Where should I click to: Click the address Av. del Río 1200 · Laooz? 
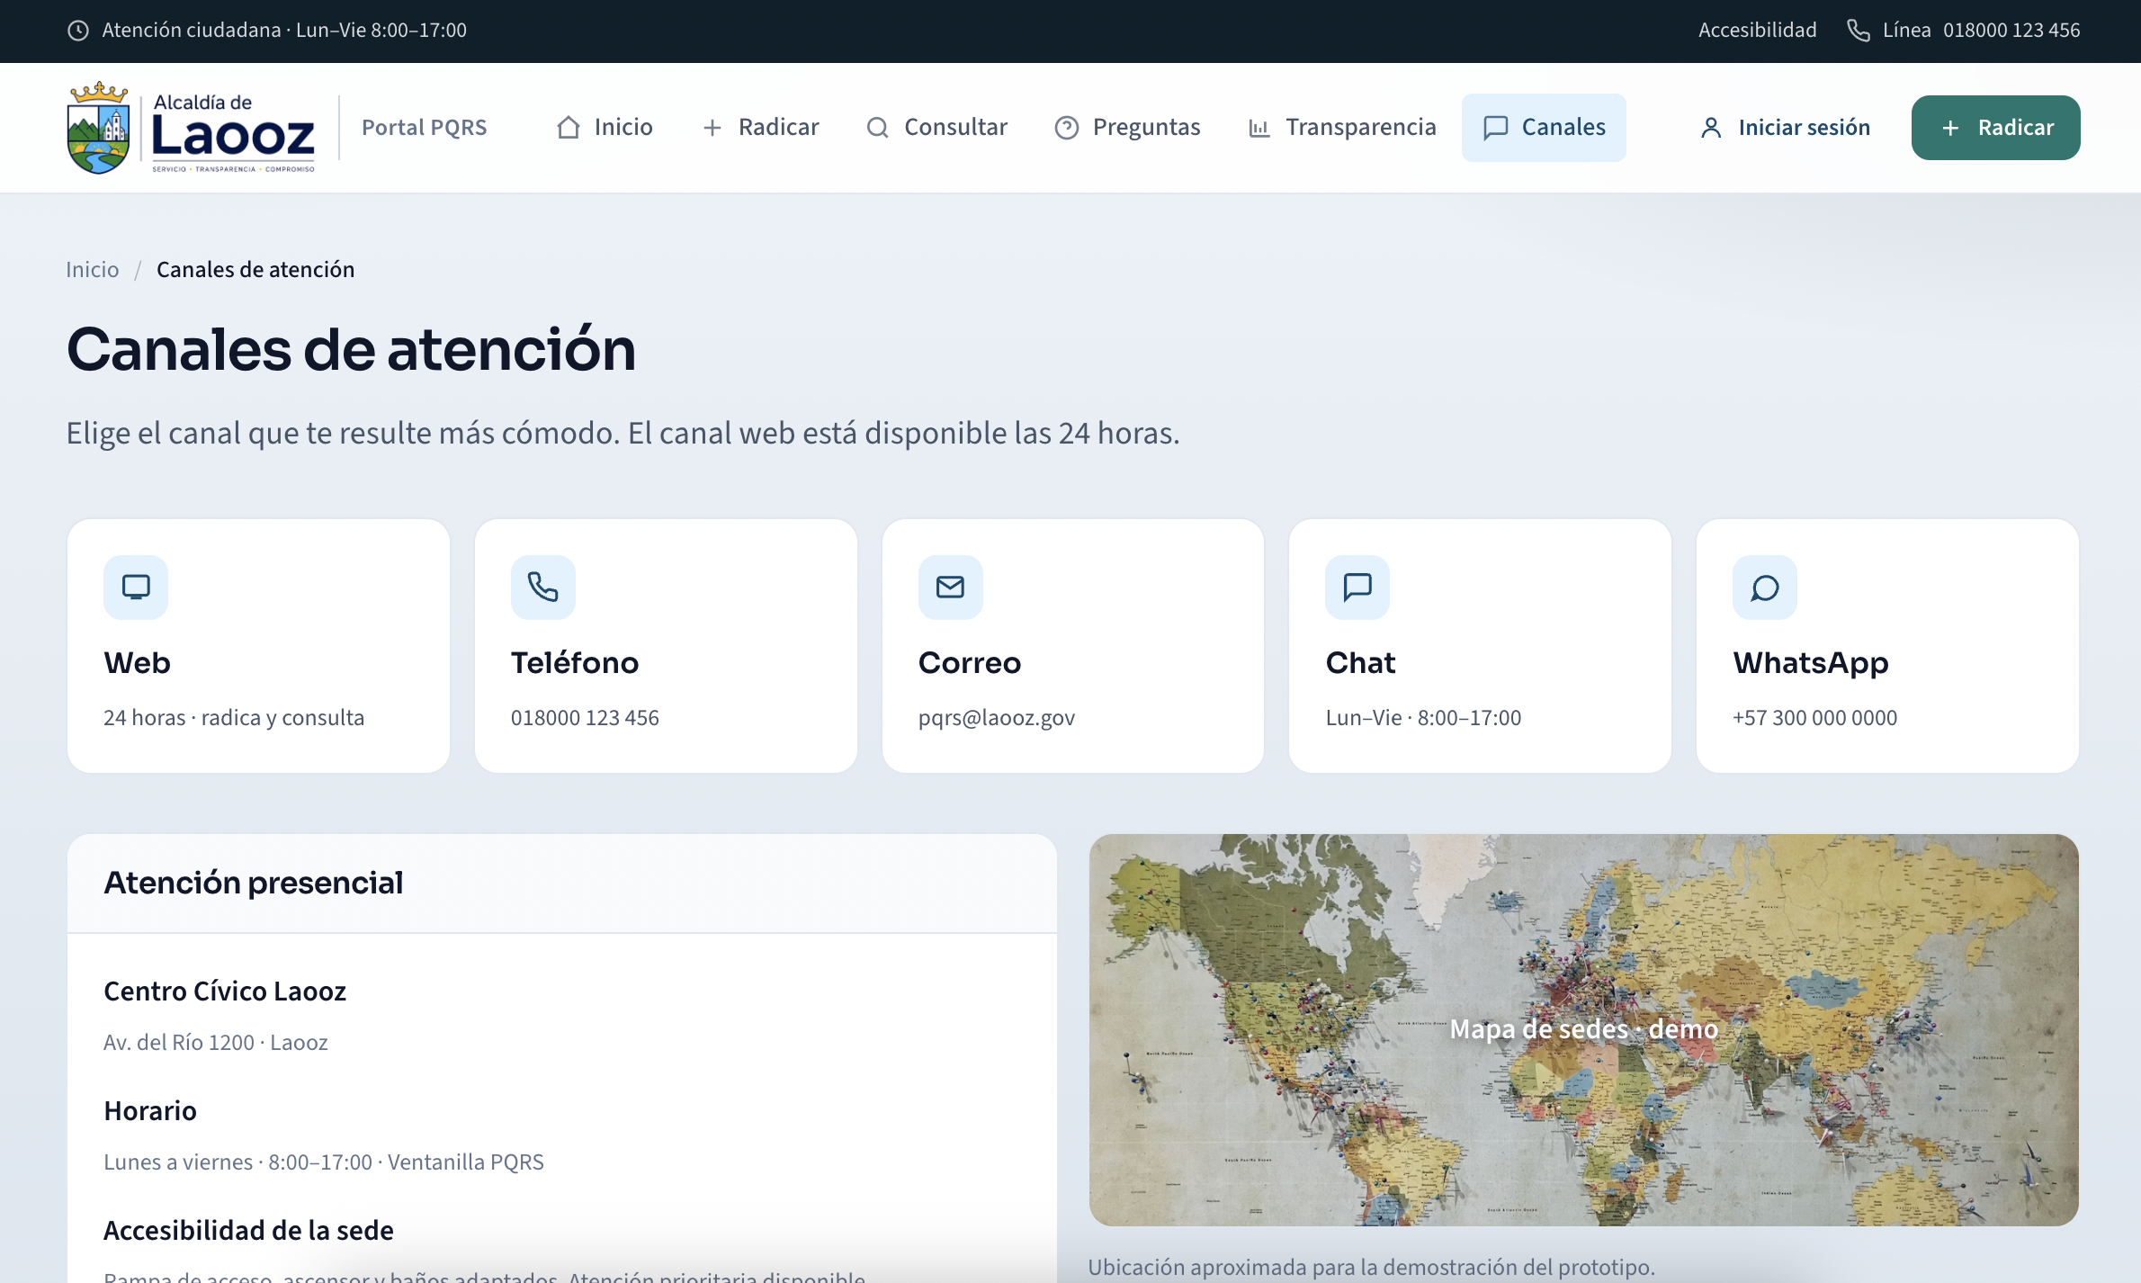point(216,1043)
